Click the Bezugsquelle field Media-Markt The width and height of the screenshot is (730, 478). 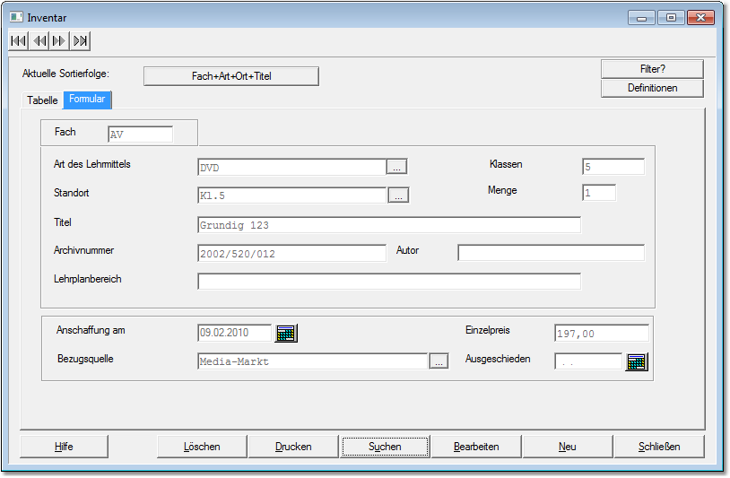312,361
